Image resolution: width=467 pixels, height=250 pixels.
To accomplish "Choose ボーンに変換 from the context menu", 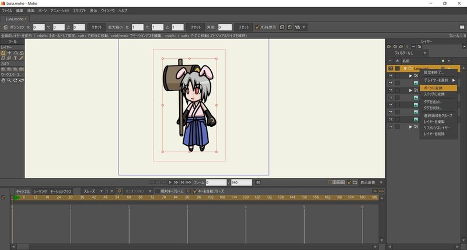I will click(x=433, y=87).
